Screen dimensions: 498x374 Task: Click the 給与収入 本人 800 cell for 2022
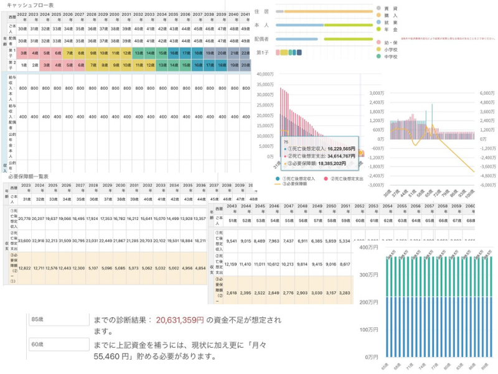[22, 89]
